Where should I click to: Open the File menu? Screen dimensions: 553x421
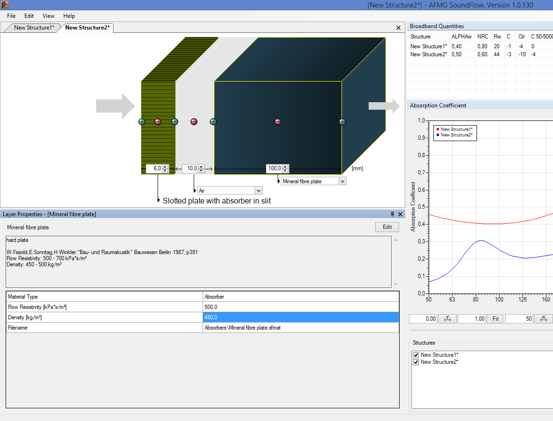click(11, 16)
